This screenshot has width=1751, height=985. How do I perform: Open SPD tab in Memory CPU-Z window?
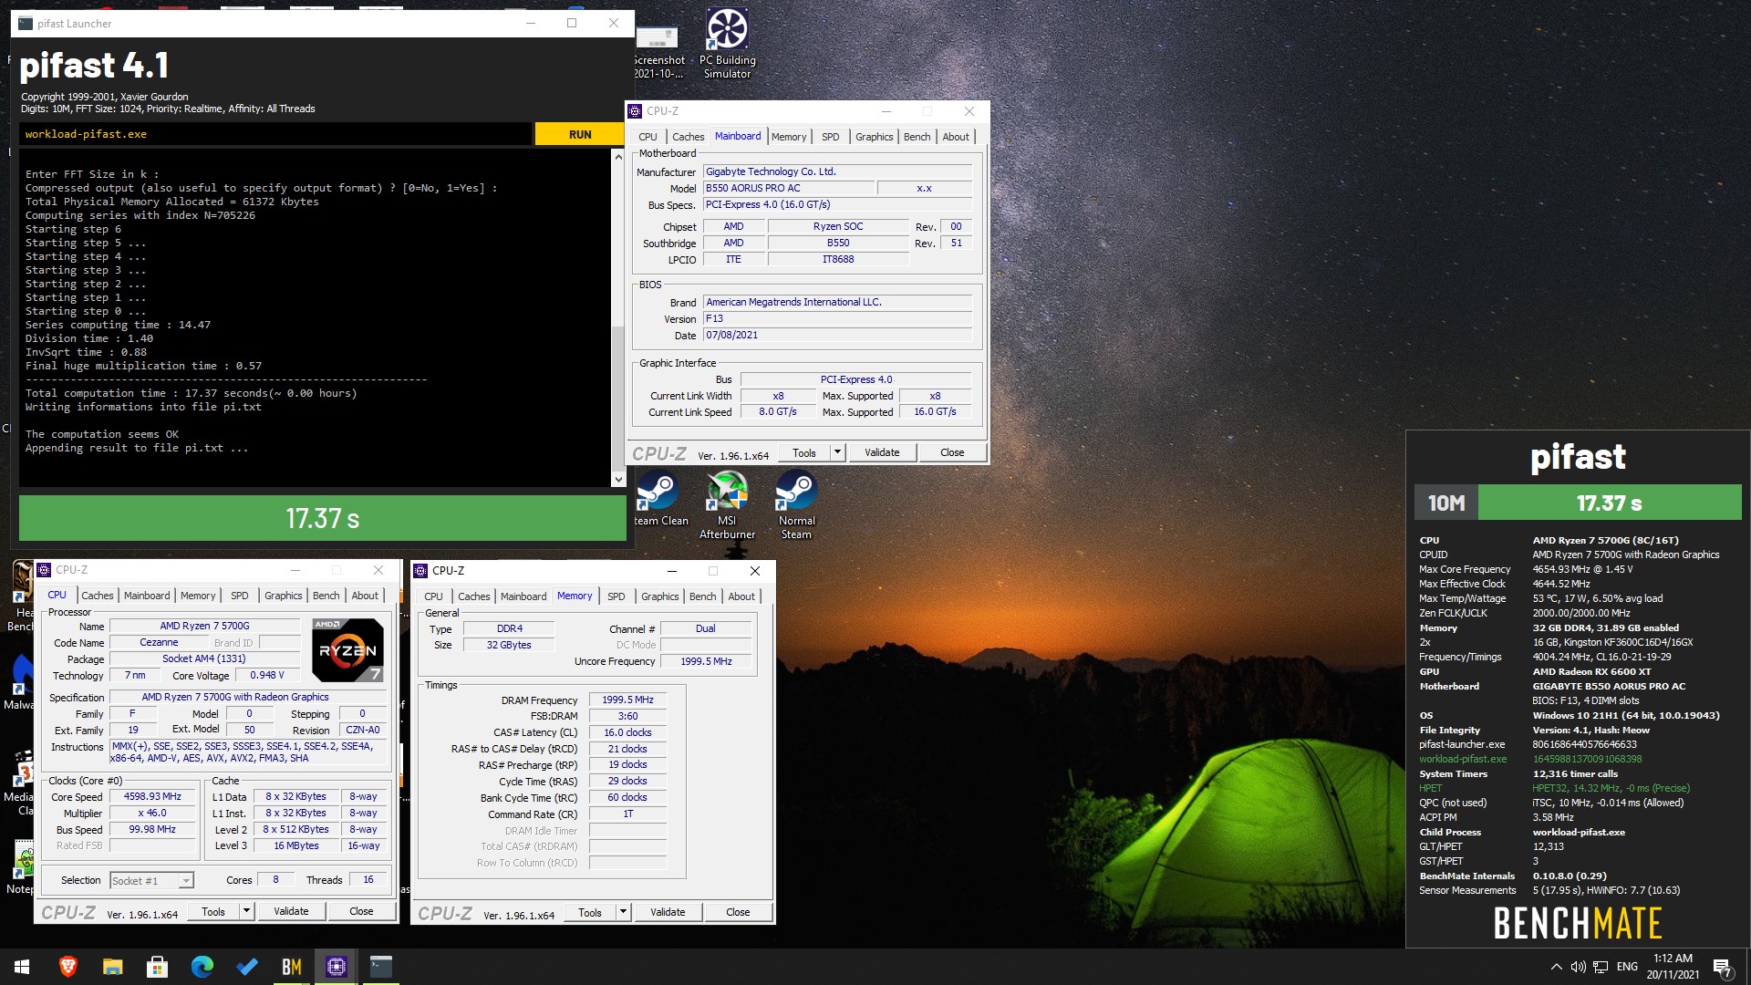616,596
